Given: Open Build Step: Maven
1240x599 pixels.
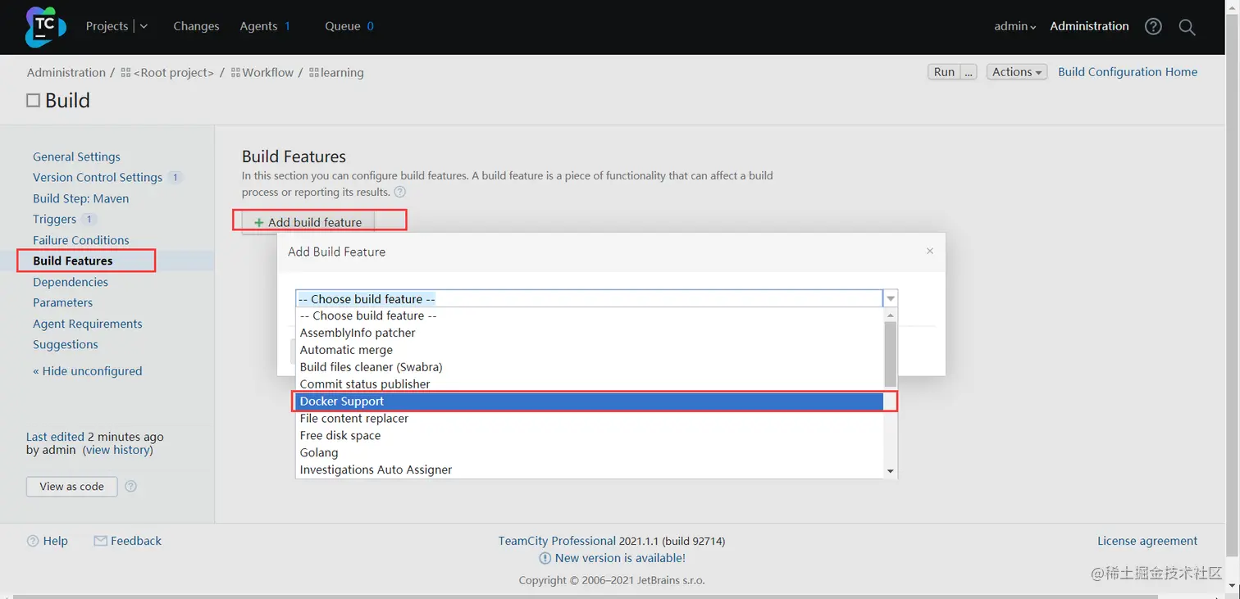Looking at the screenshot, I should click(80, 198).
